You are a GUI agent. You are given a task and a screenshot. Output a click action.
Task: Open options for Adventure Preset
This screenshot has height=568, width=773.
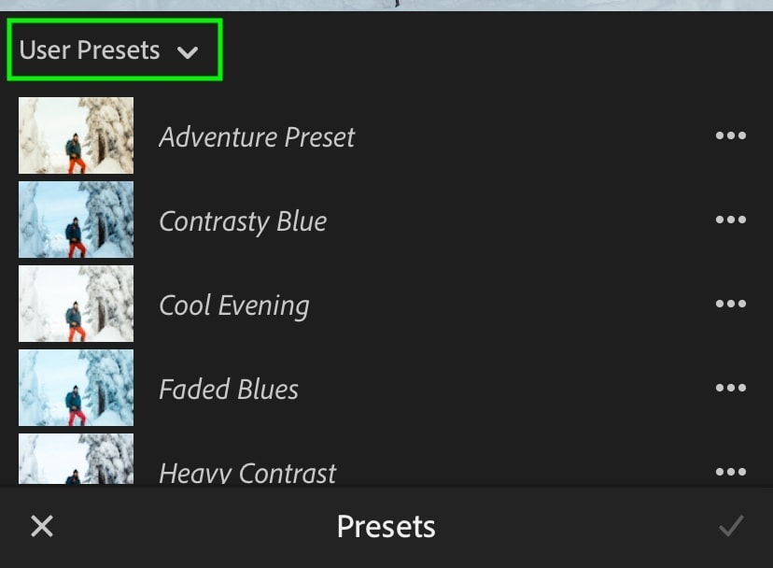click(730, 136)
